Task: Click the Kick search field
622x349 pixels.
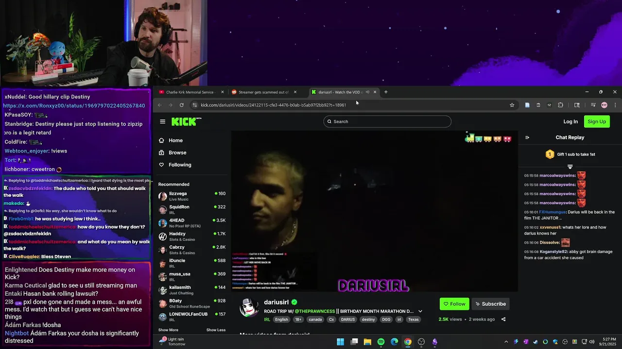Action: [x=387, y=122]
